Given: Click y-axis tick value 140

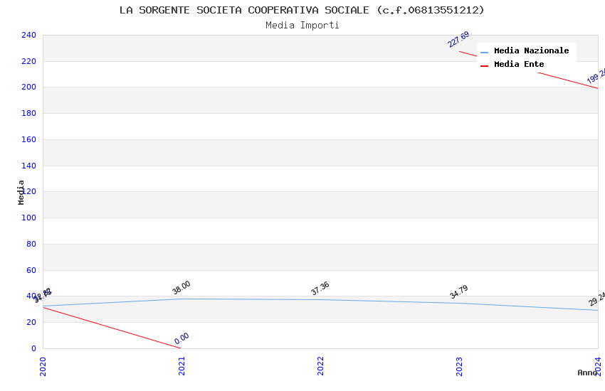Looking at the screenshot, I should (28, 166).
